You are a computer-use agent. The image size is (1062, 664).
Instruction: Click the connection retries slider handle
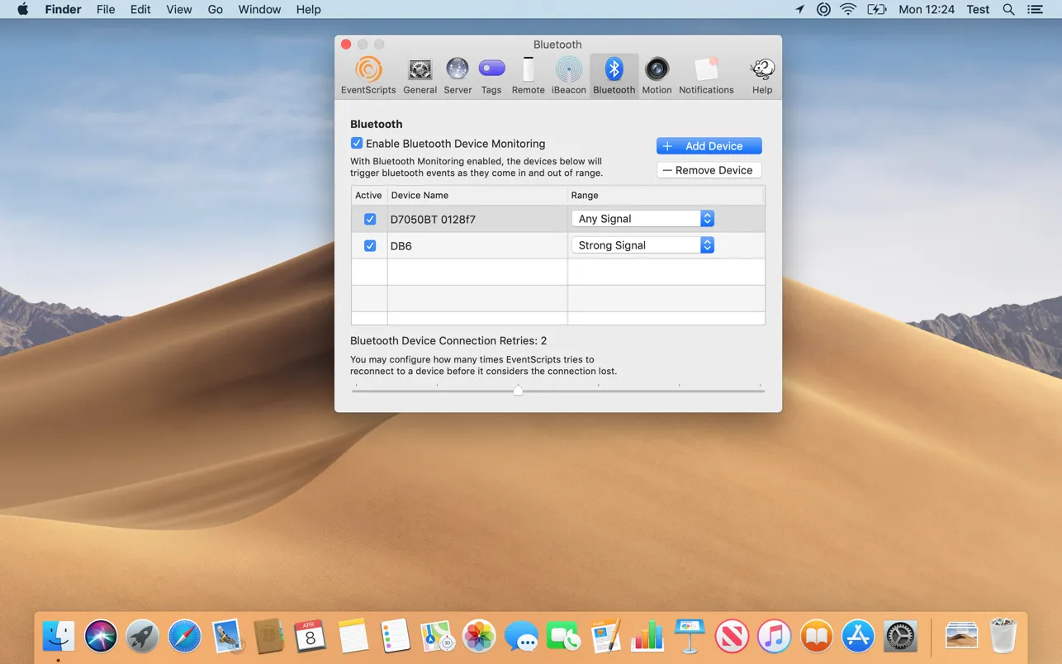point(518,391)
